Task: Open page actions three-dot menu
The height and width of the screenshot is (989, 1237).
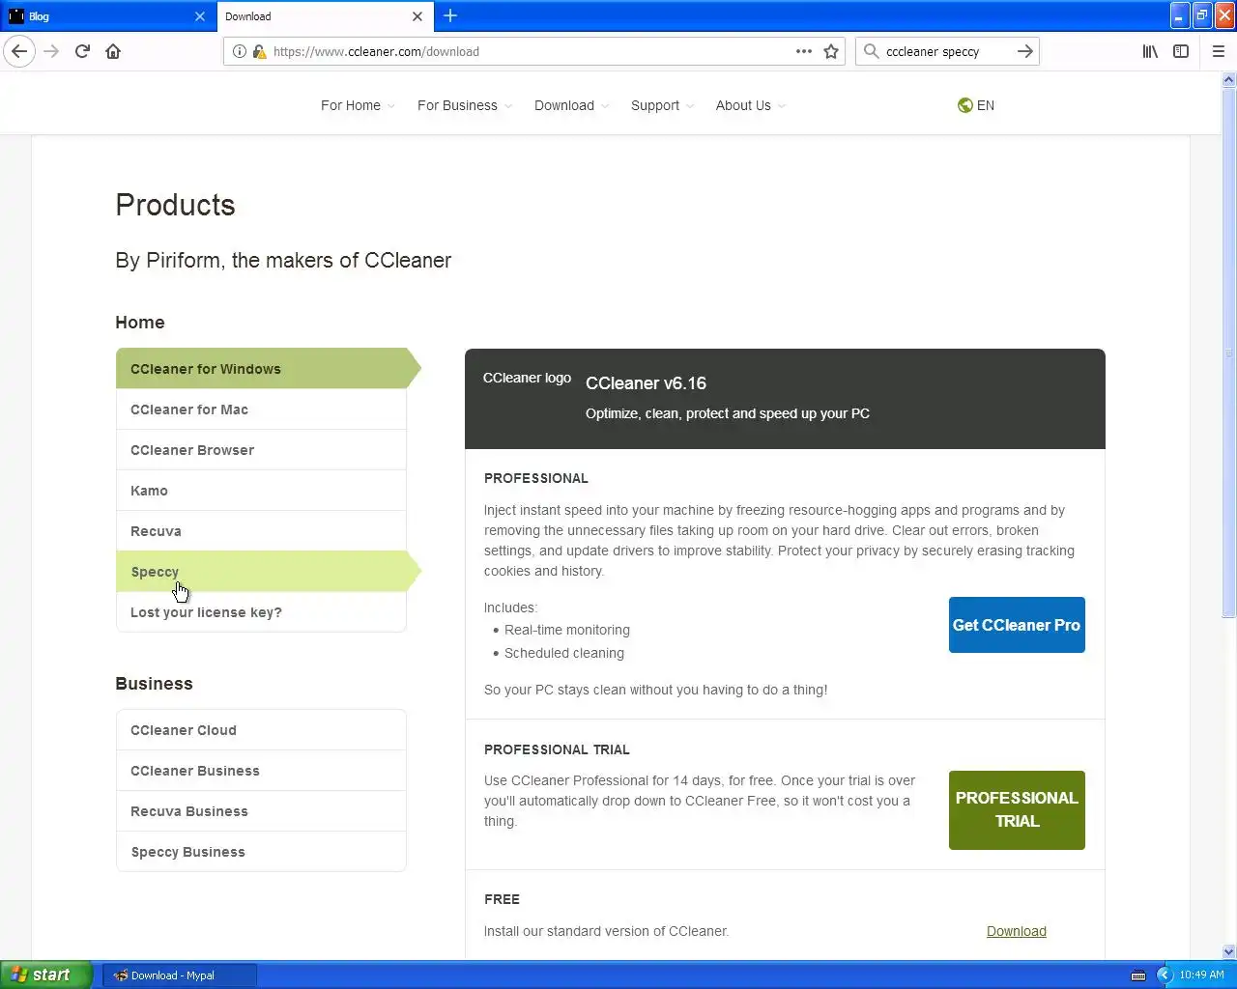Action: pos(804,51)
